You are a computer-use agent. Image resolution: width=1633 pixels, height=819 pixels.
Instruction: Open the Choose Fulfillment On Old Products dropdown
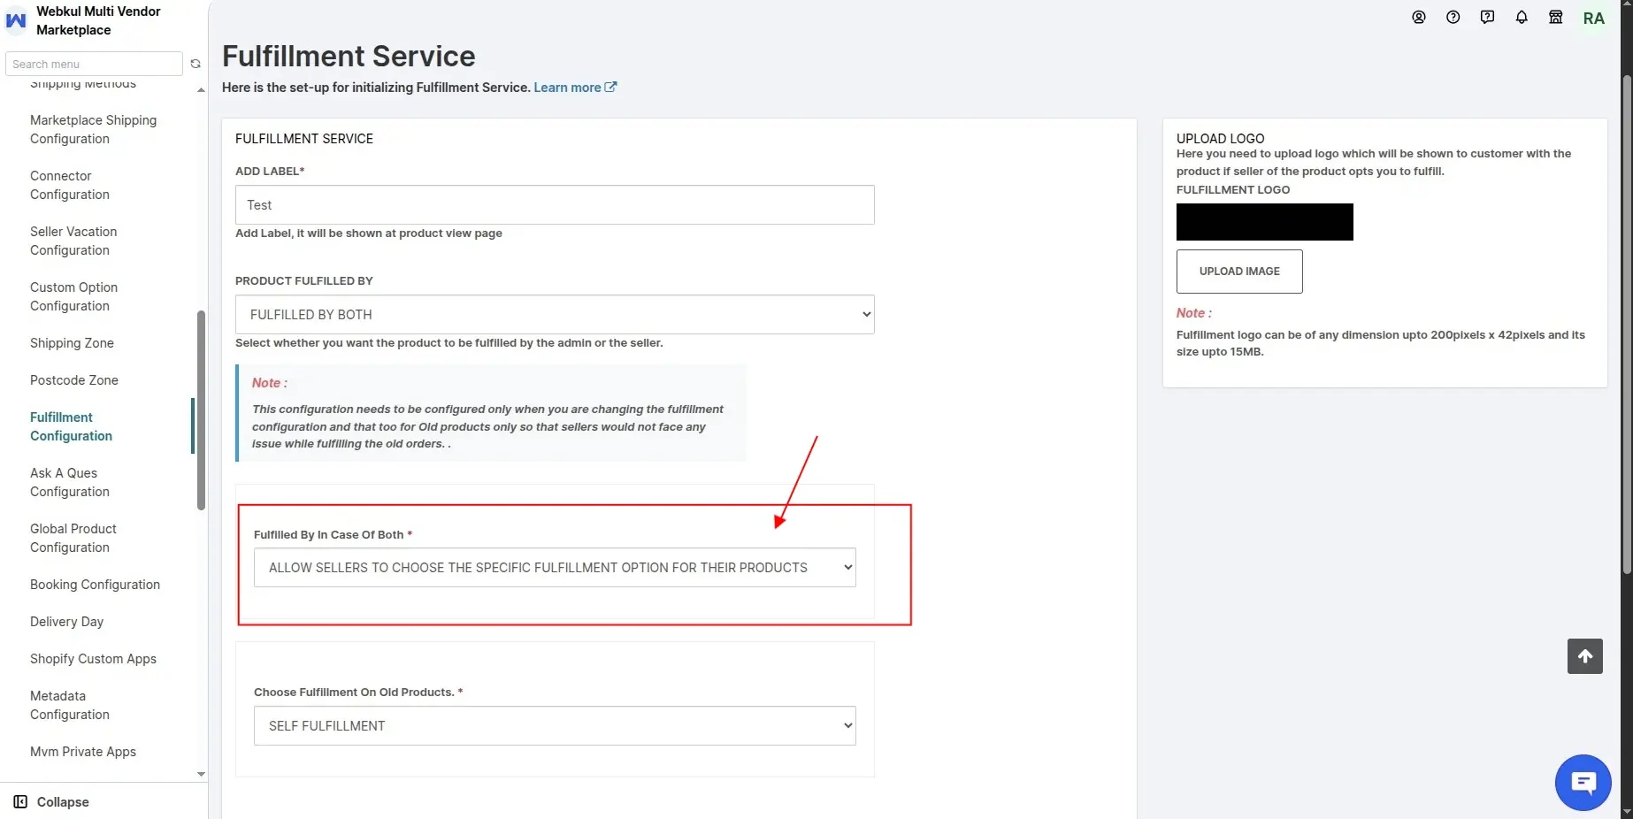[x=555, y=726]
